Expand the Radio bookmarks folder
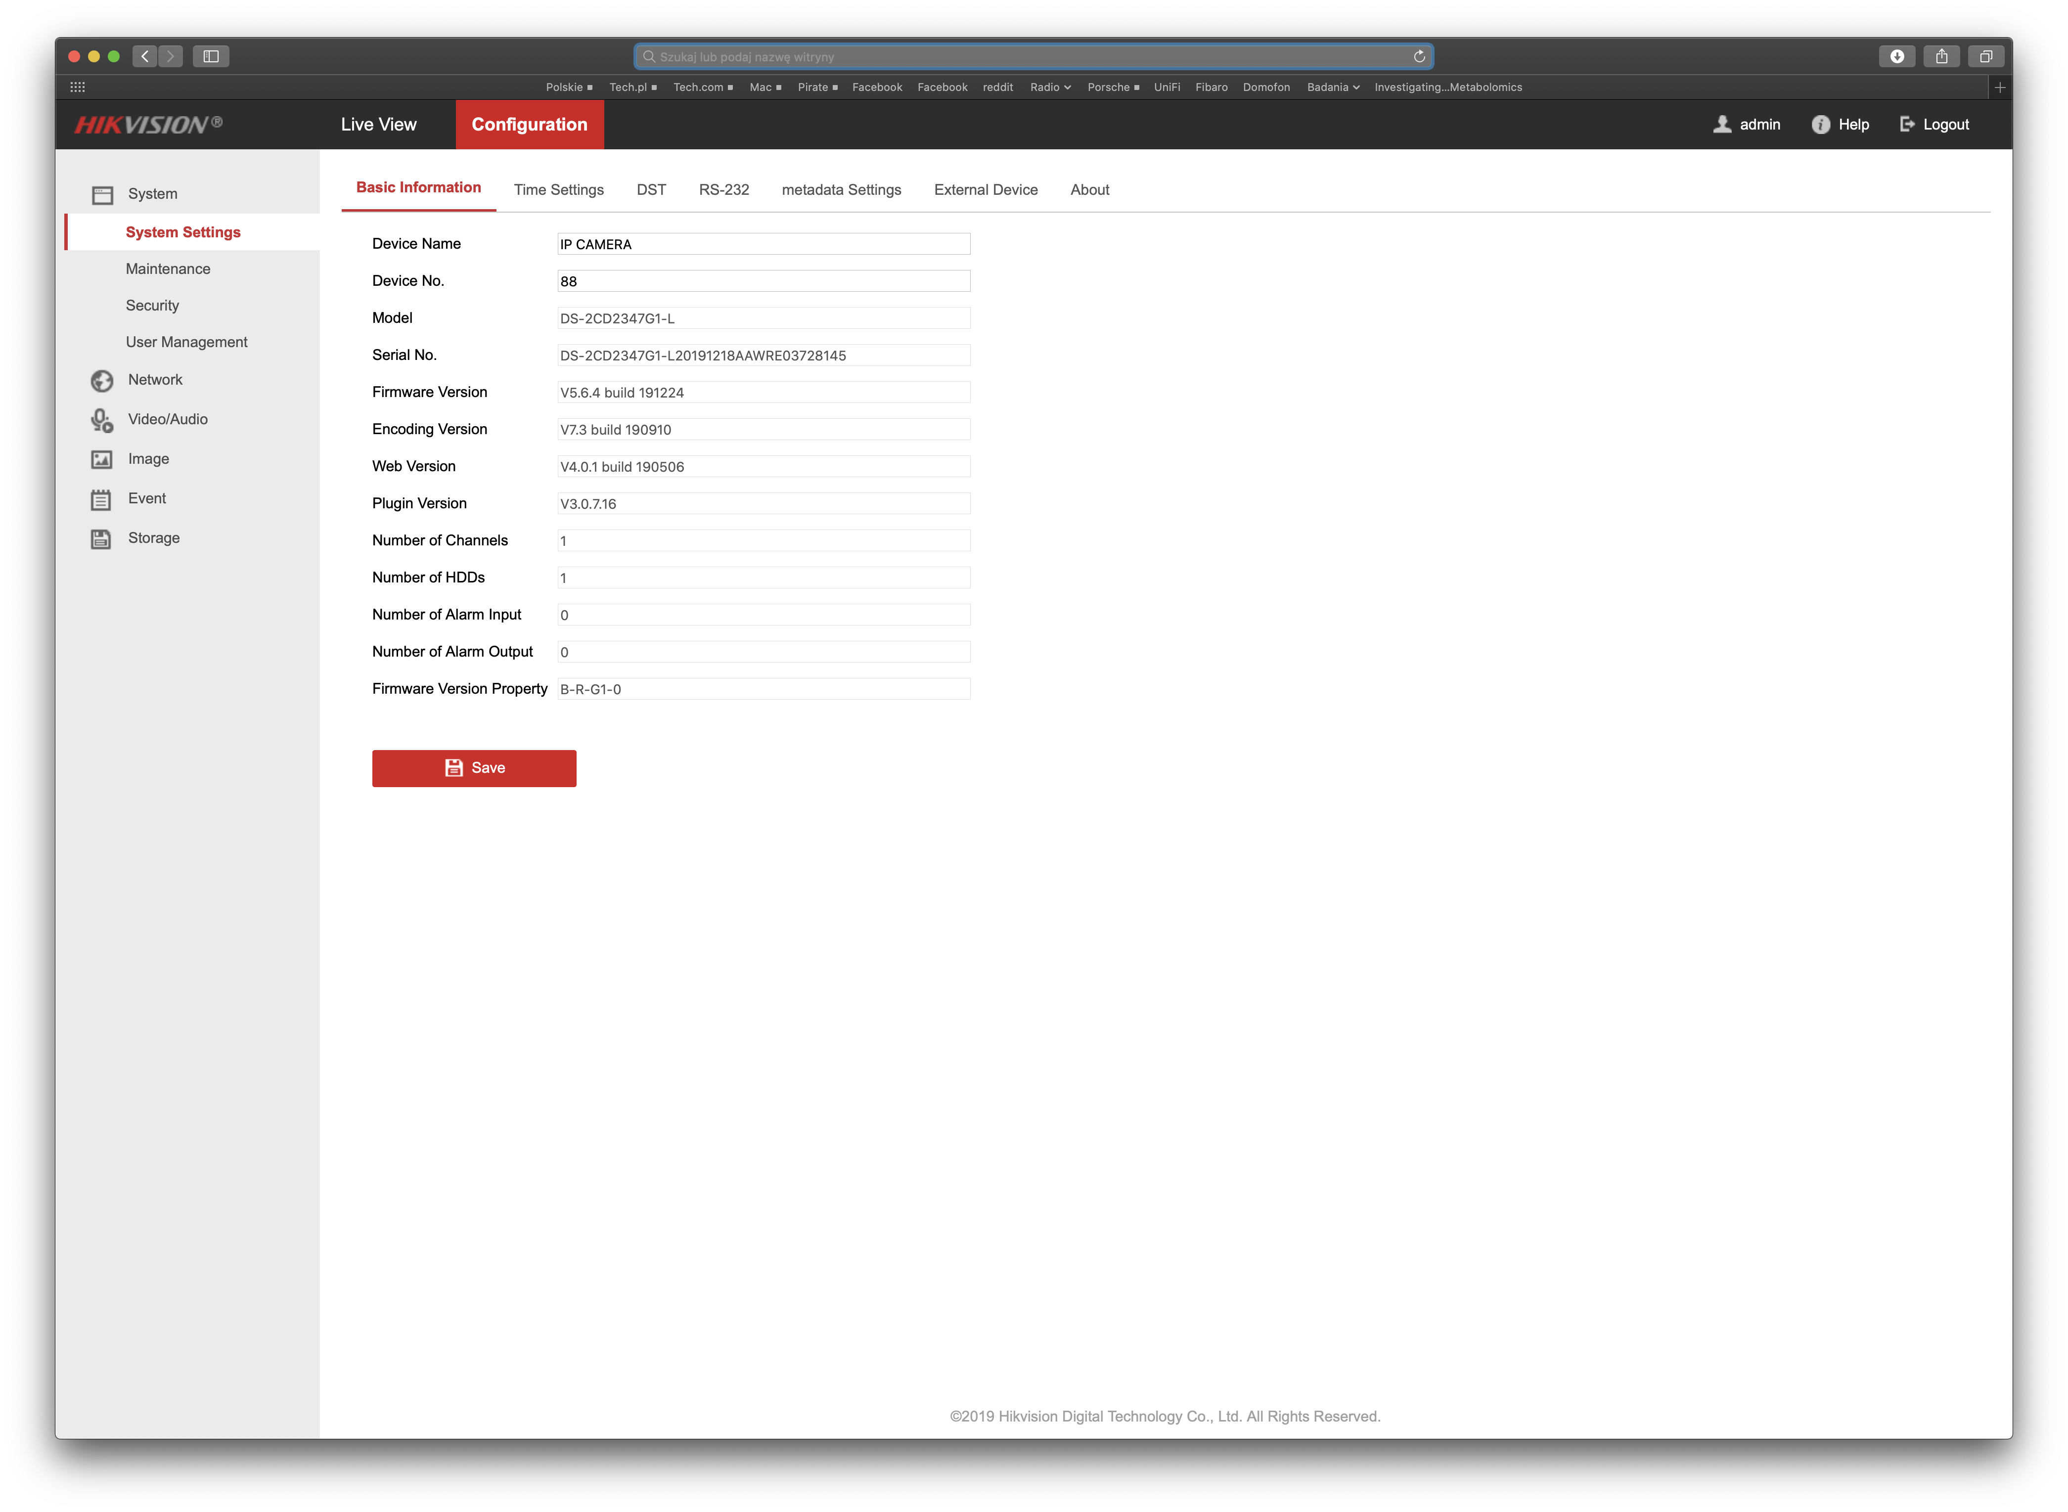Screen dimensions: 2068x1512 click(1050, 88)
